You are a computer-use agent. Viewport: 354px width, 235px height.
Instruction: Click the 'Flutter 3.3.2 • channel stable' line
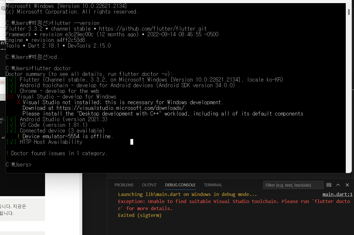pyautogui.click(x=106, y=29)
